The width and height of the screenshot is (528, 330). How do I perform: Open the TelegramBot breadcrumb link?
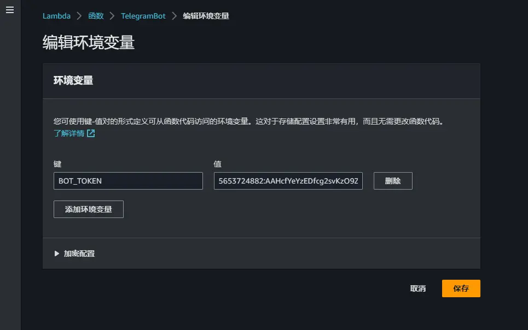pyautogui.click(x=143, y=16)
